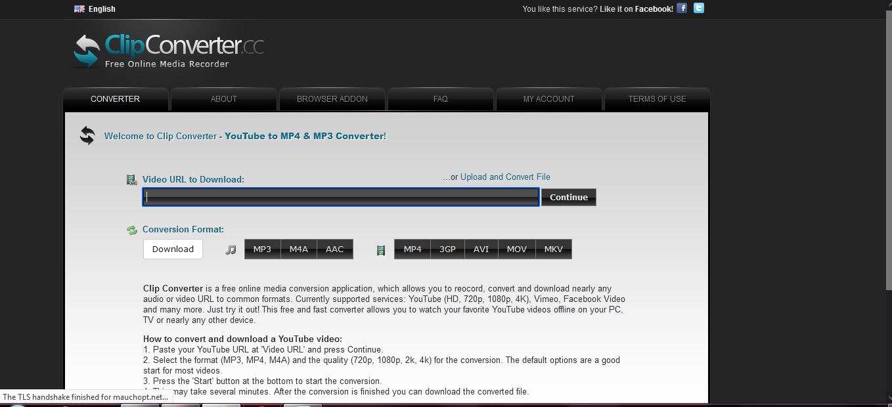This screenshot has width=892, height=407.
Task: Focus the Video URL input field
Action: coord(341,197)
